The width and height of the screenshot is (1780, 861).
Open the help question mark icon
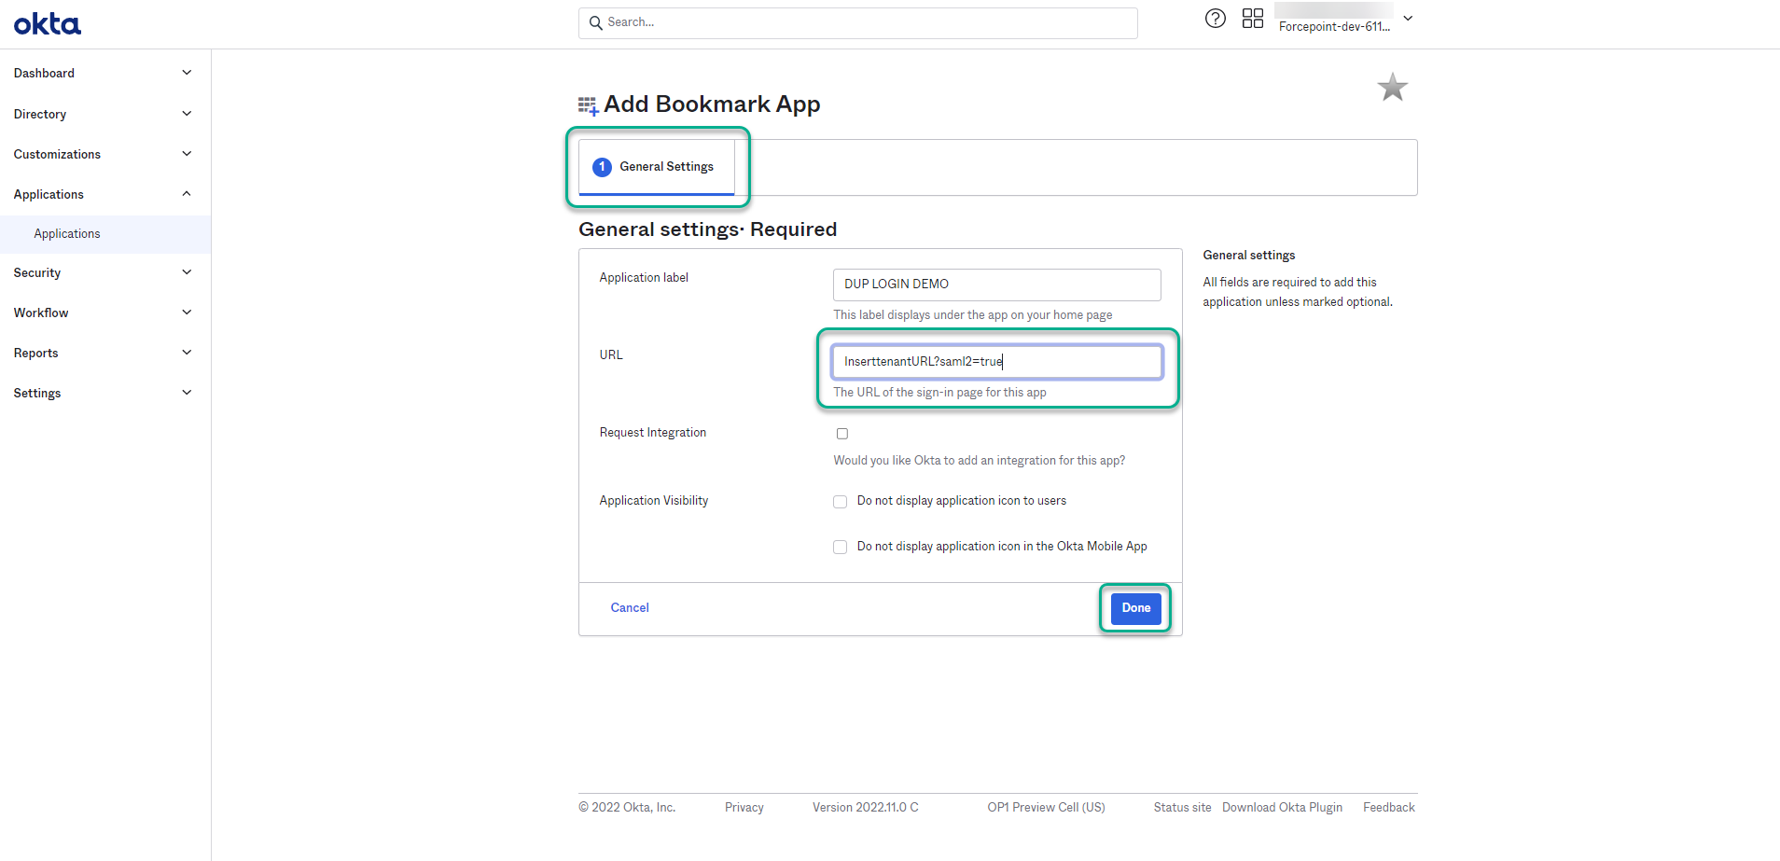1215,18
